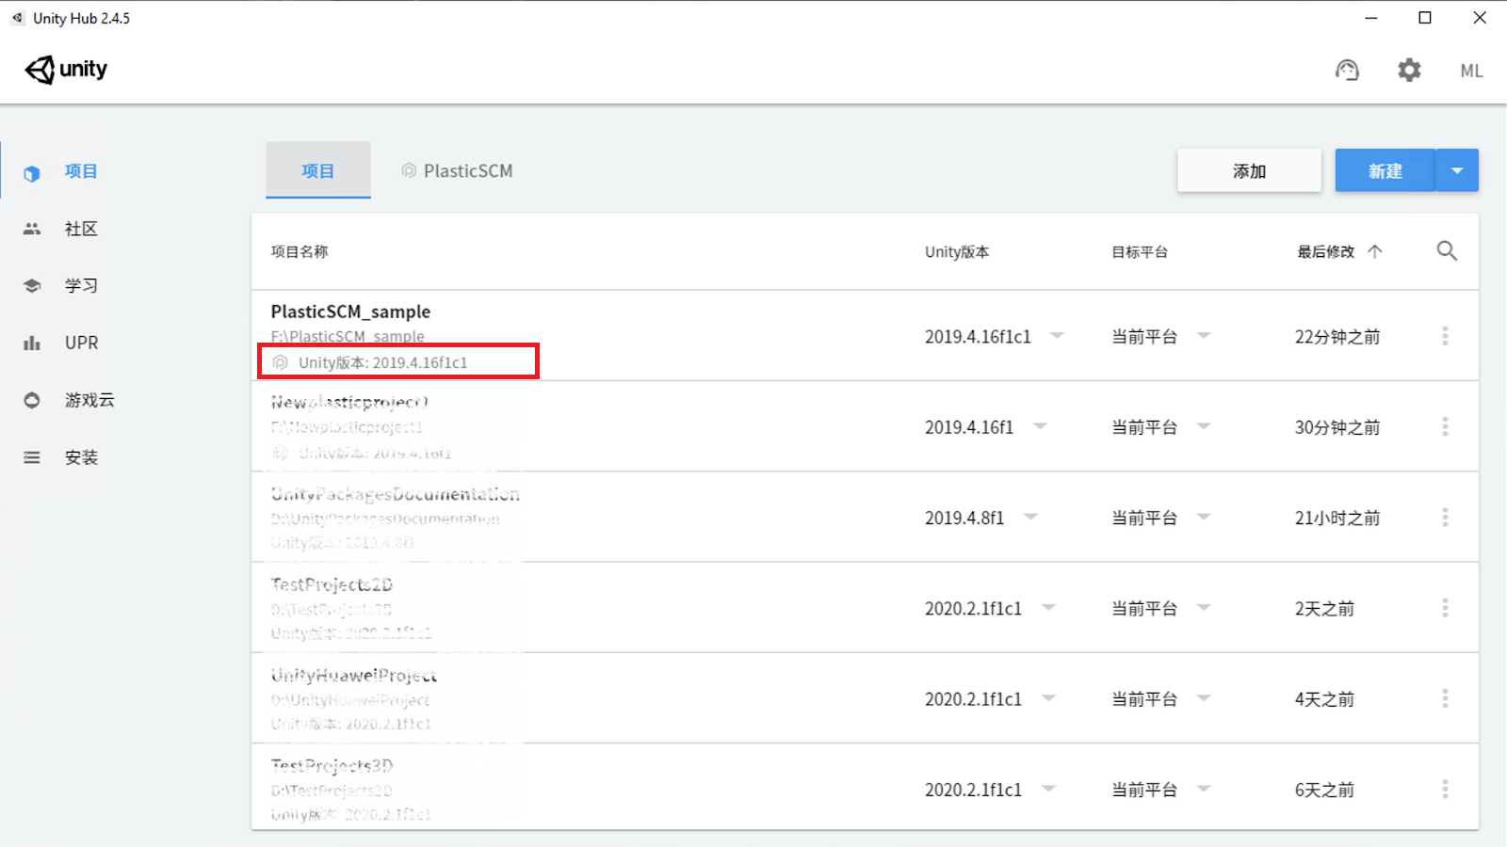Select the 学习 (Learn) sidebar icon

[x=80, y=285]
